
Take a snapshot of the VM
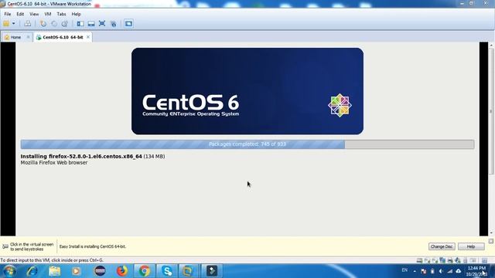[x=43, y=24]
